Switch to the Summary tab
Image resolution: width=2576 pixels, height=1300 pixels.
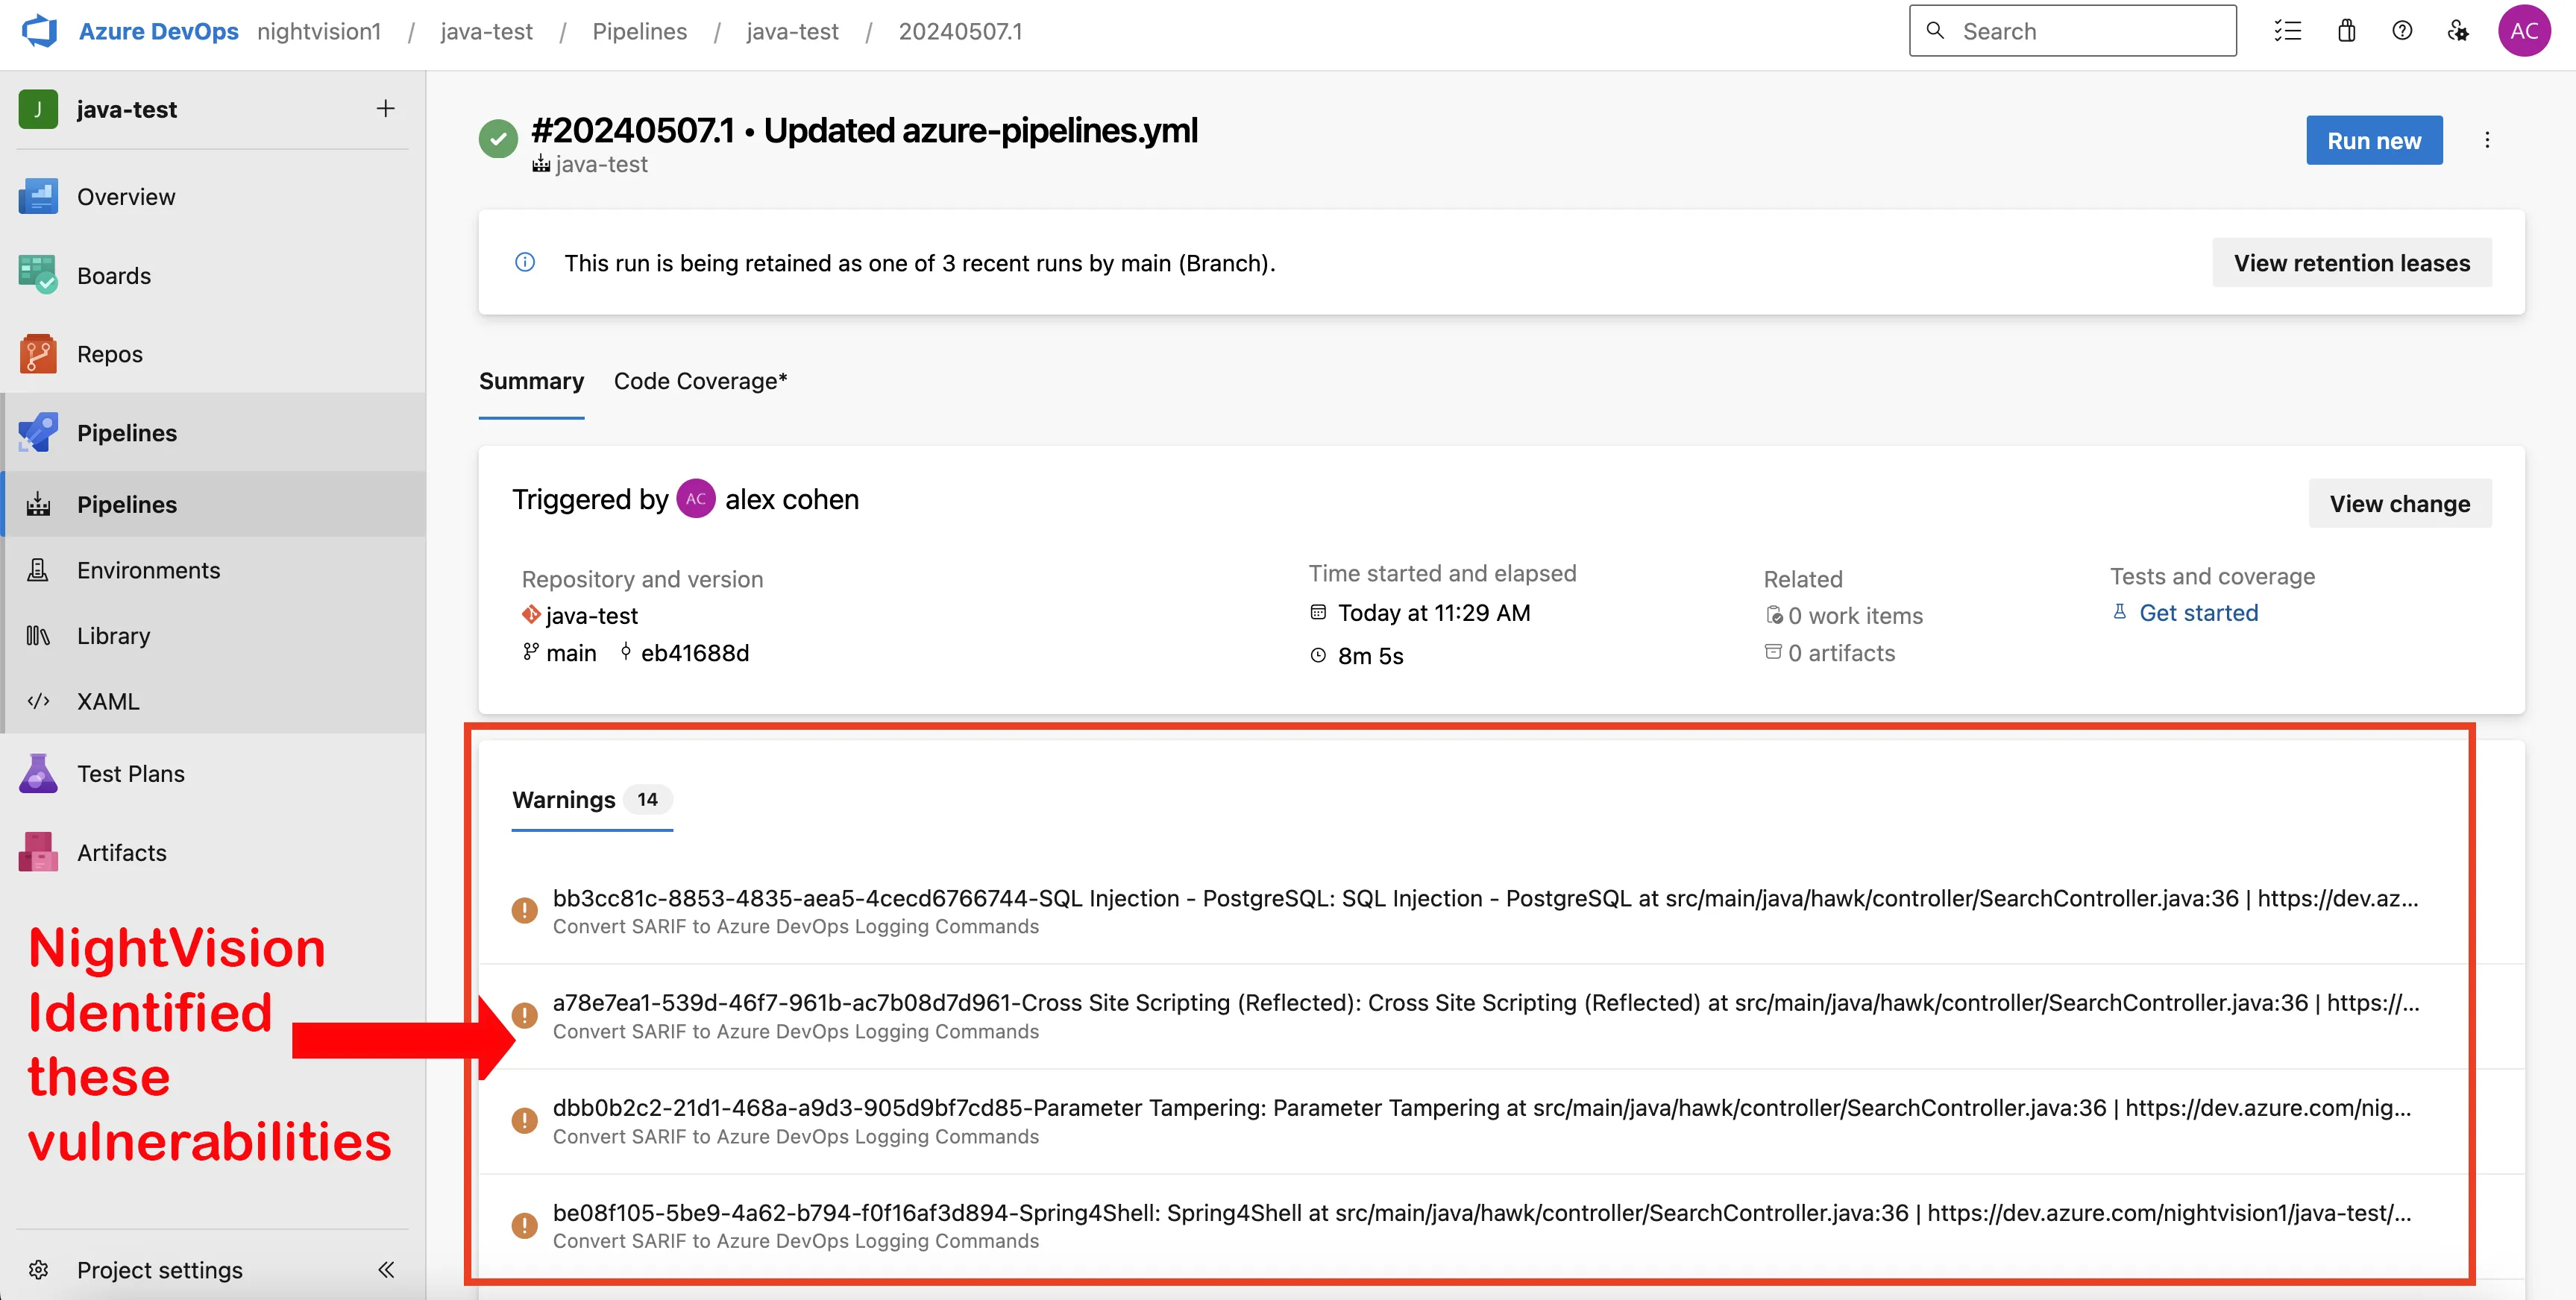pyautogui.click(x=531, y=382)
